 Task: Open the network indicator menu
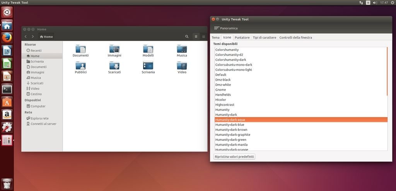pos(361,3)
